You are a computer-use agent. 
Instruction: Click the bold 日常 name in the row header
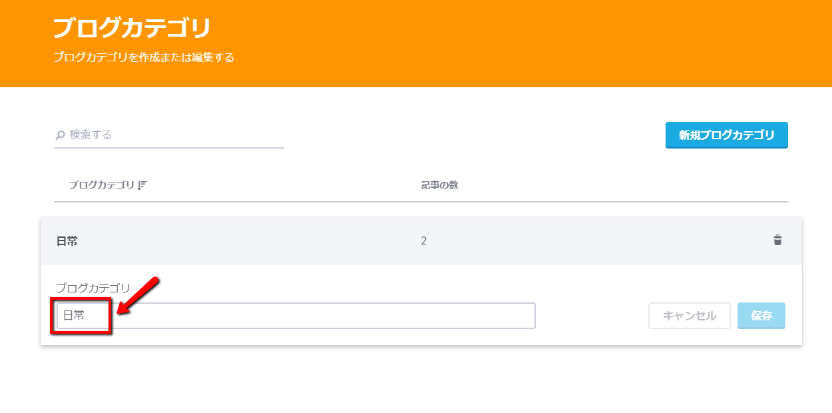67,241
